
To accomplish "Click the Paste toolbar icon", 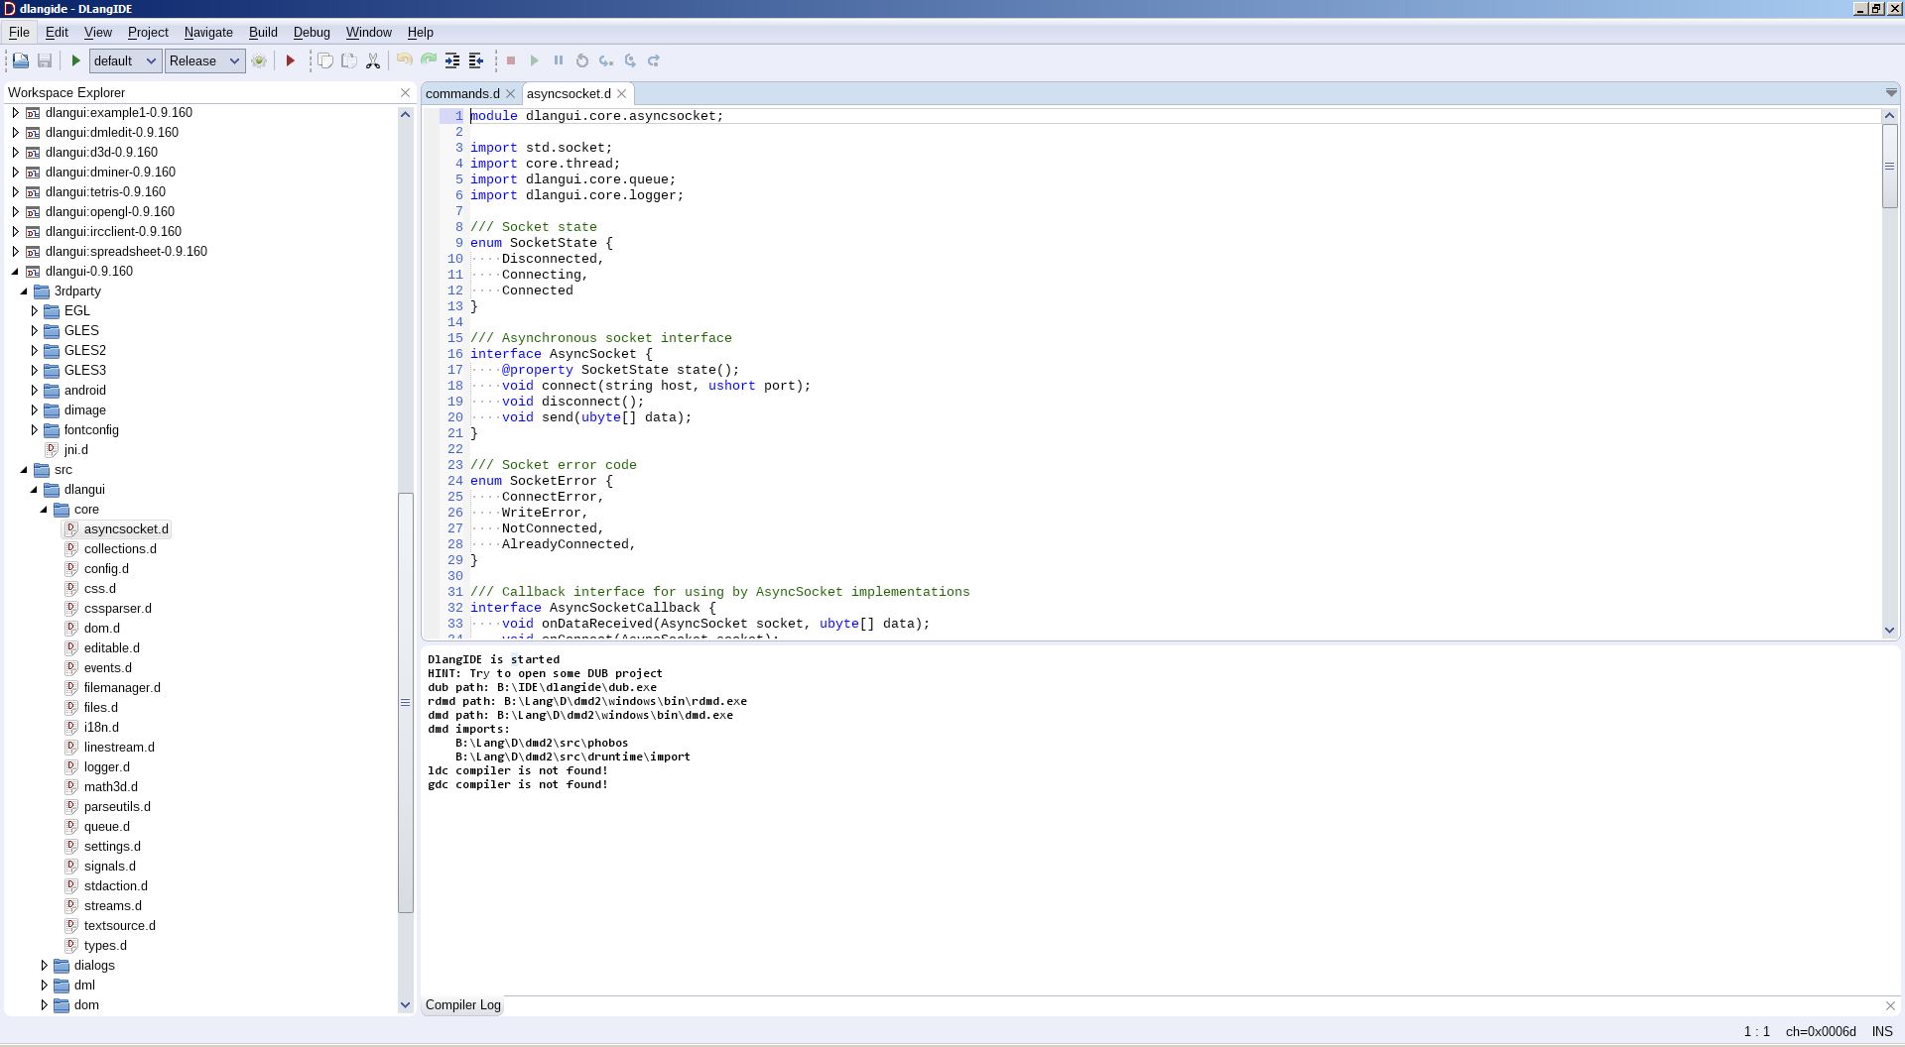I will coord(349,60).
